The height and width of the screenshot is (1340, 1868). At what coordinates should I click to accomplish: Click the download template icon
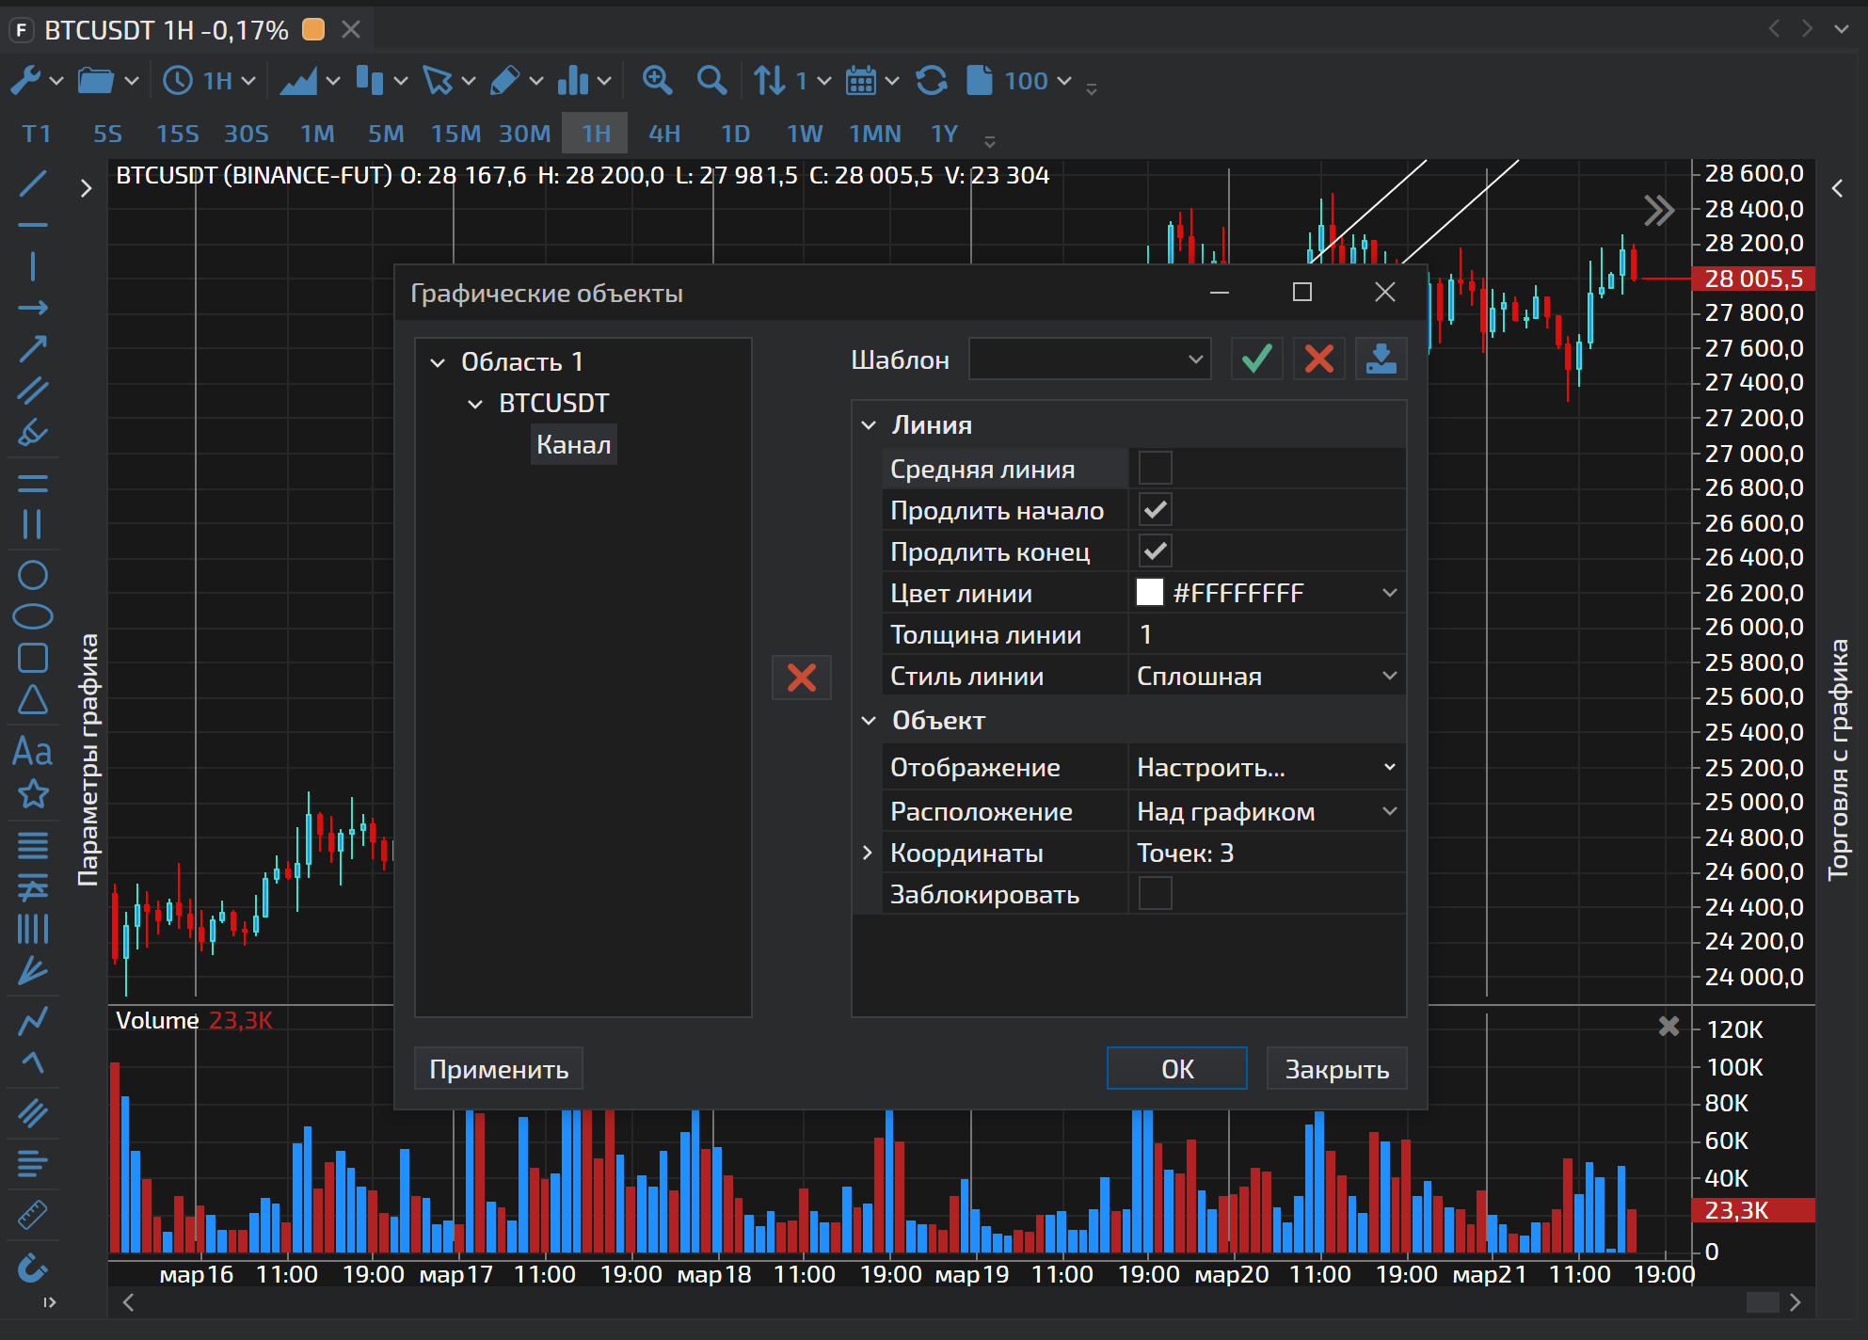click(1381, 359)
